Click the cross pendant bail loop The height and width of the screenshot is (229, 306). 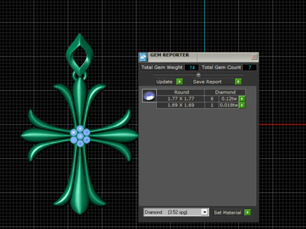[x=80, y=54]
